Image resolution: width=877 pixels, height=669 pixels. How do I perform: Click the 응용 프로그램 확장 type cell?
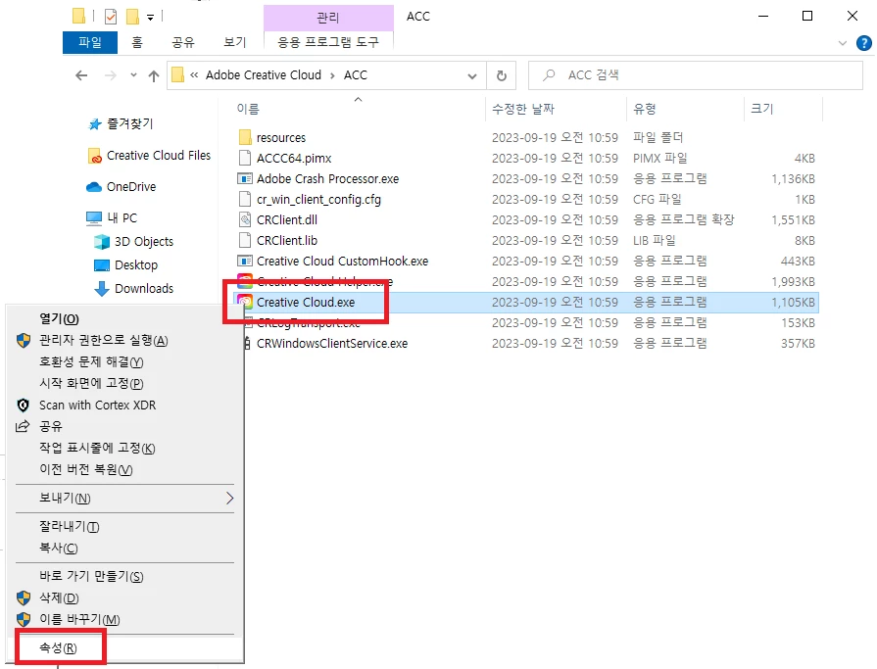pyautogui.click(x=684, y=219)
